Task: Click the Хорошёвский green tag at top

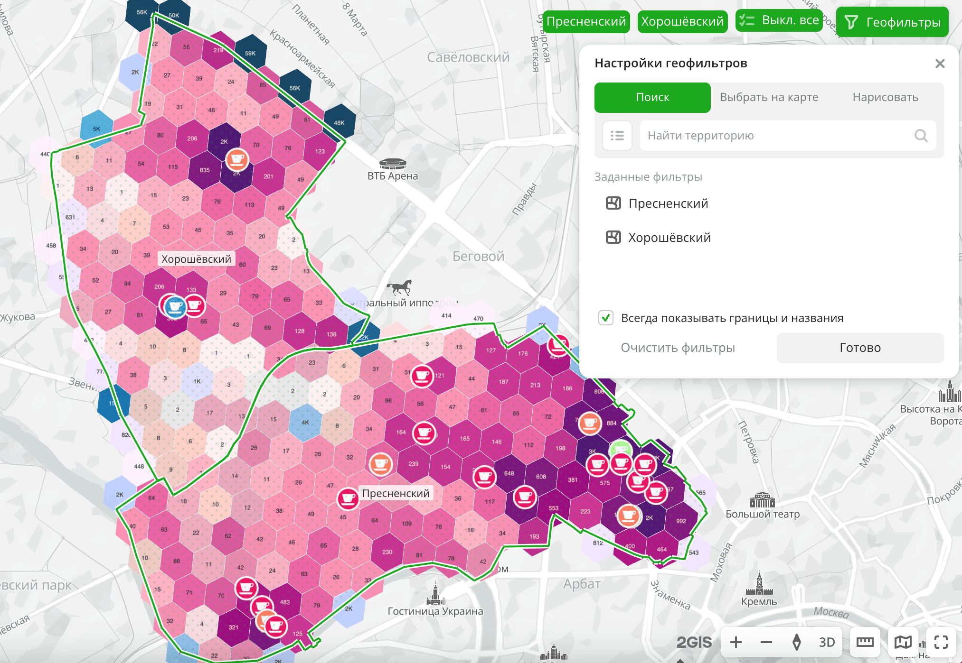Action: tap(682, 21)
